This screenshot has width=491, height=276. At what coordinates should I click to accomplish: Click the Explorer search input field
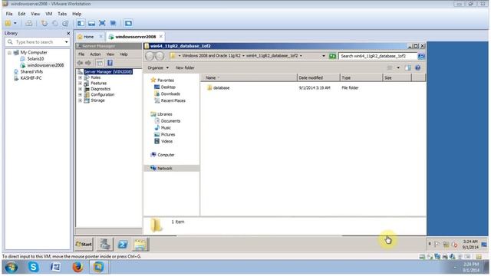[x=378, y=56]
